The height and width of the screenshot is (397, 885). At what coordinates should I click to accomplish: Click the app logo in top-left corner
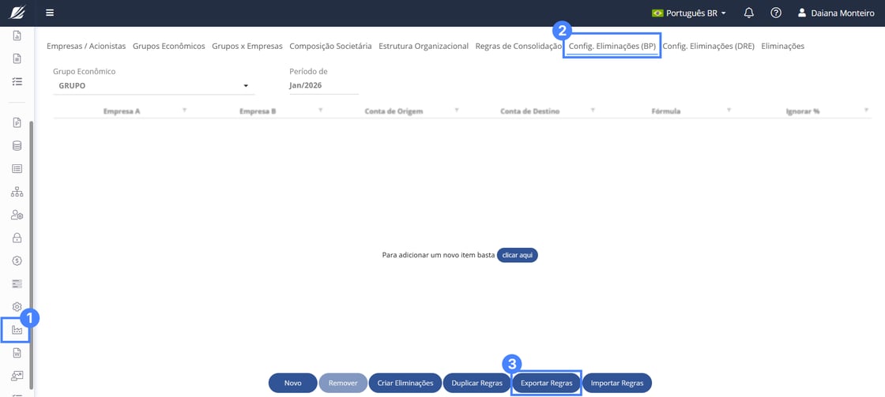coord(17,13)
